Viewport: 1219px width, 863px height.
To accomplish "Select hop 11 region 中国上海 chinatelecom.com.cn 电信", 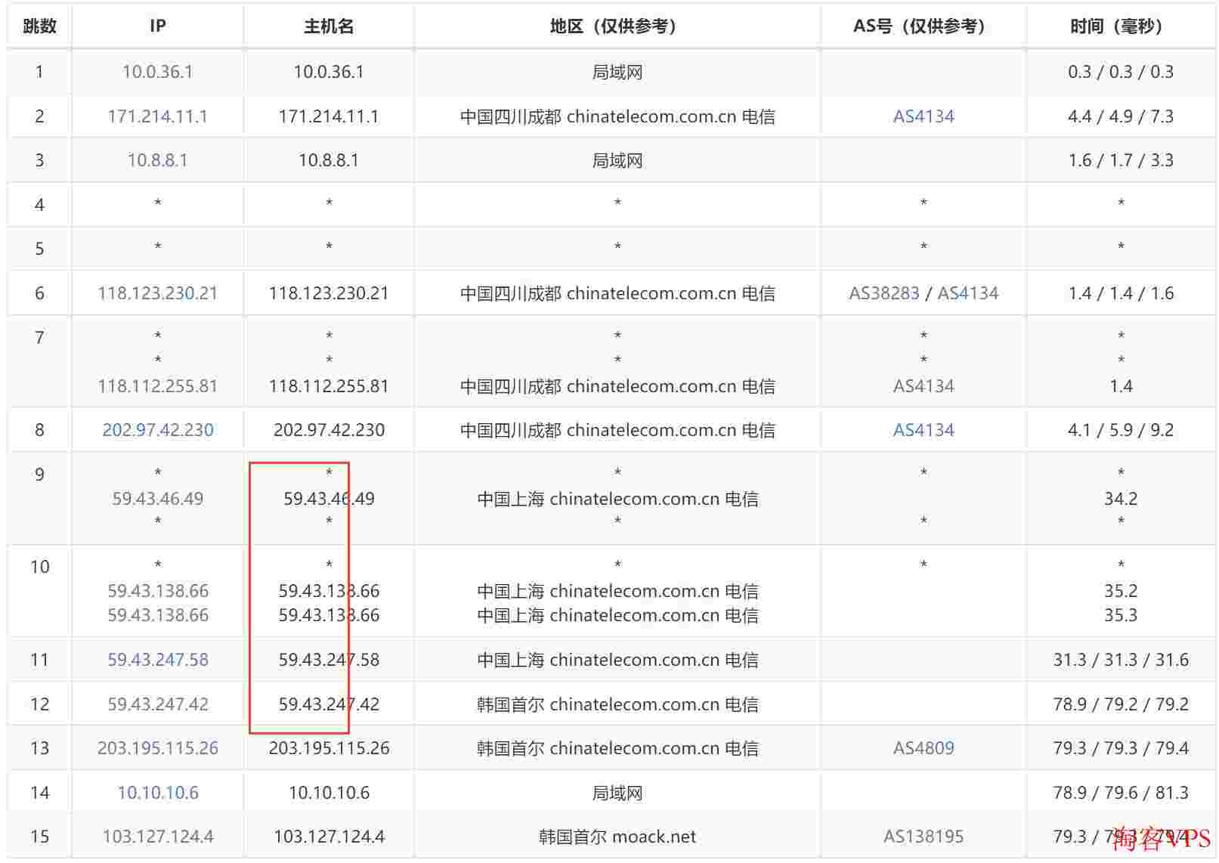I will coord(617,660).
